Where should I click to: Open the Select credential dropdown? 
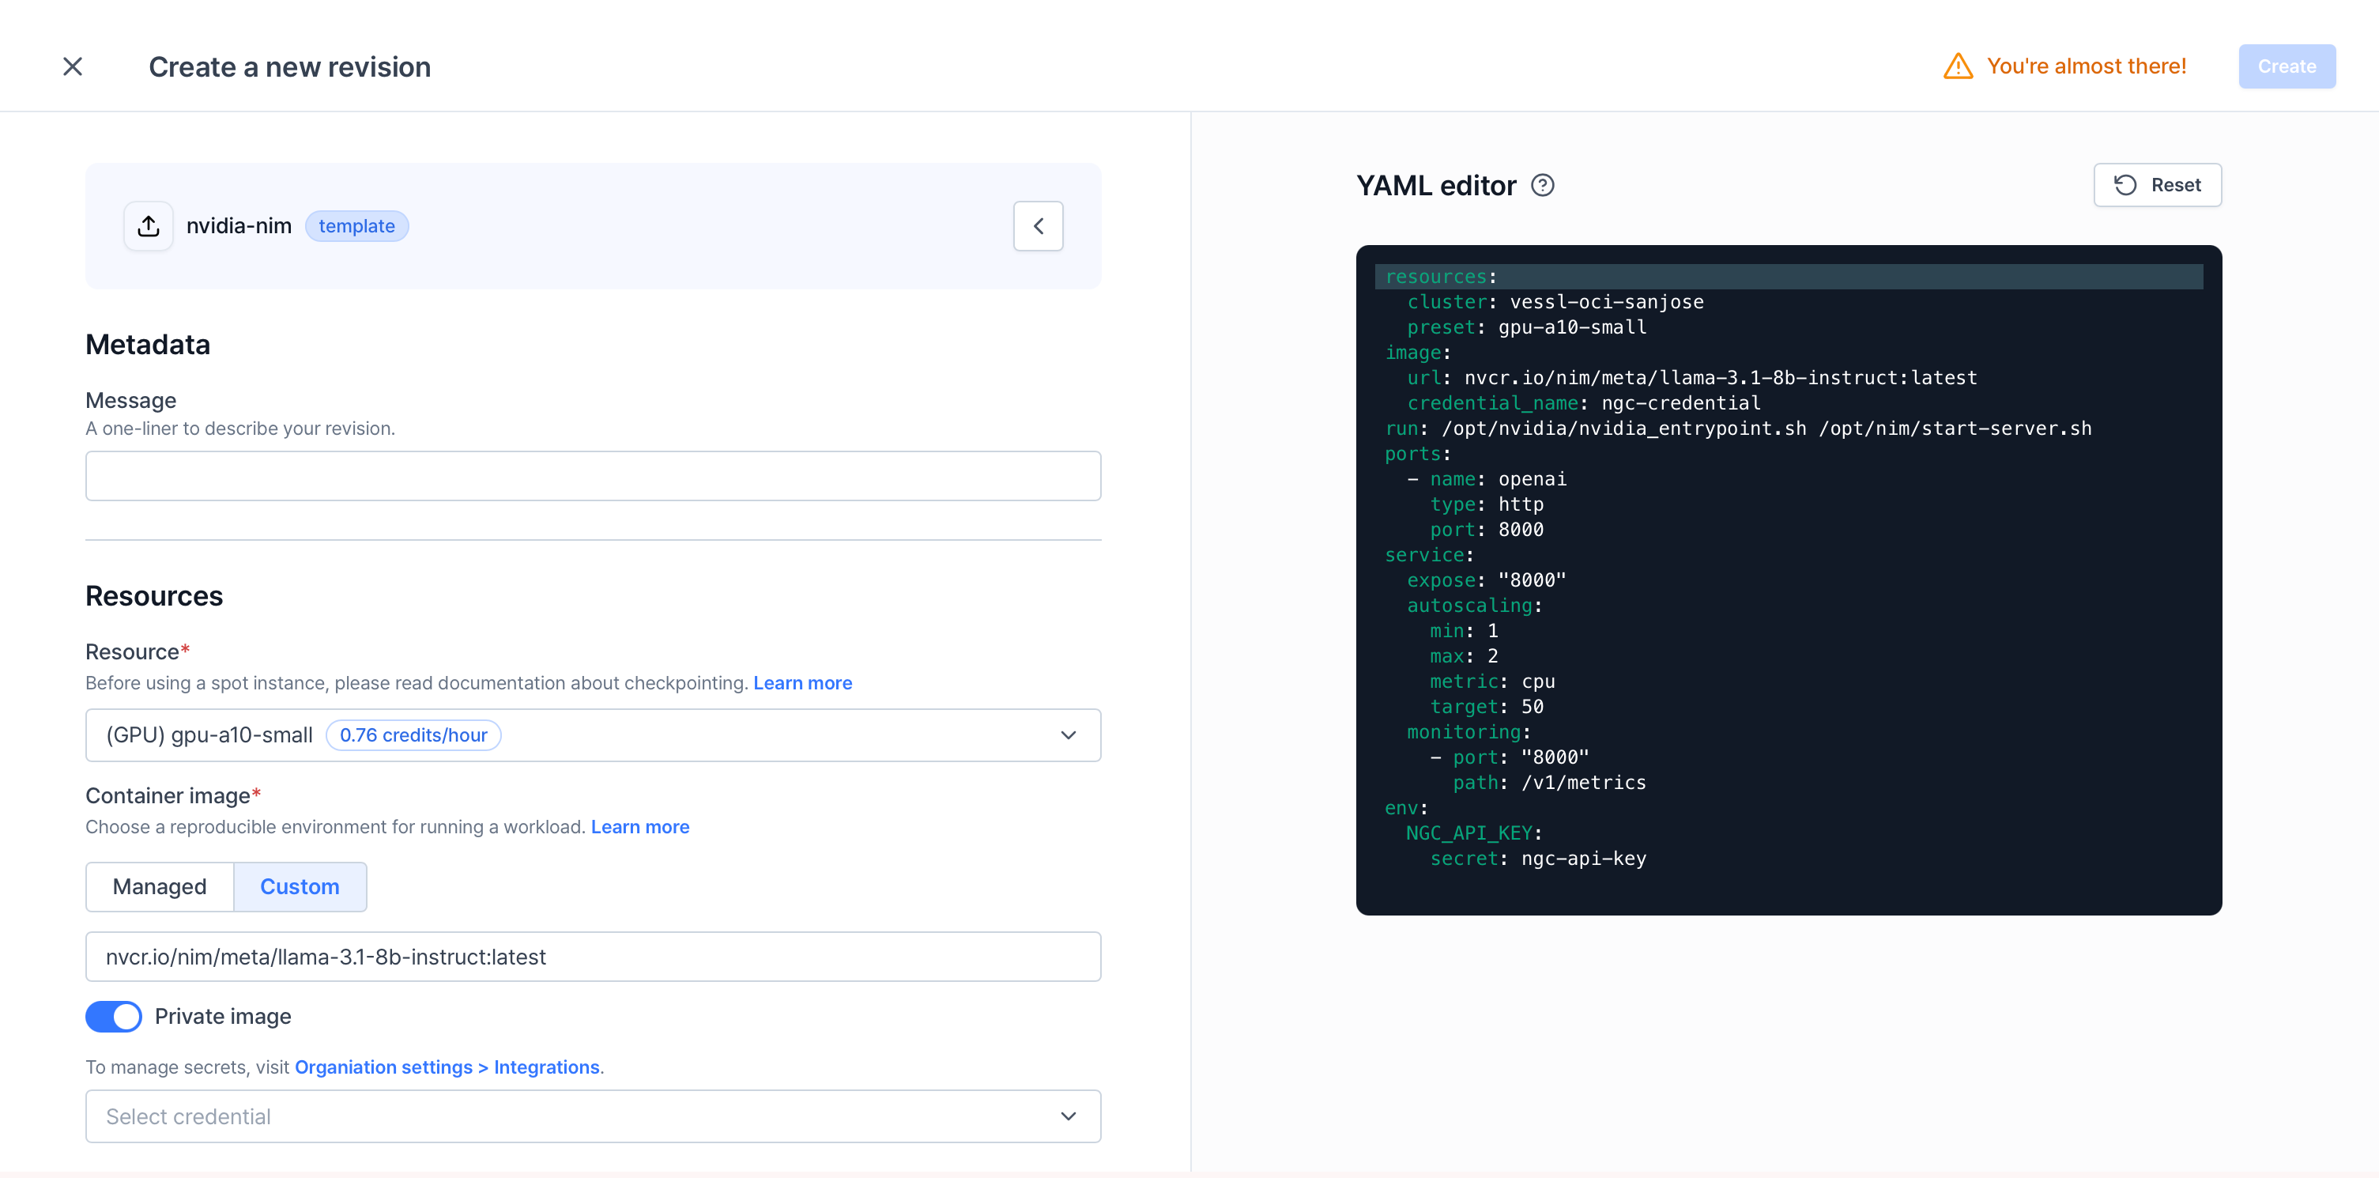tap(591, 1116)
